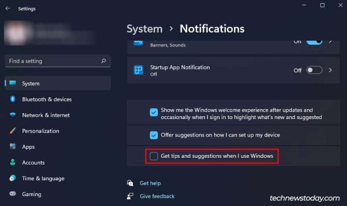Expand Startup App Notification chevron
The height and width of the screenshot is (206, 347).
pos(330,70)
